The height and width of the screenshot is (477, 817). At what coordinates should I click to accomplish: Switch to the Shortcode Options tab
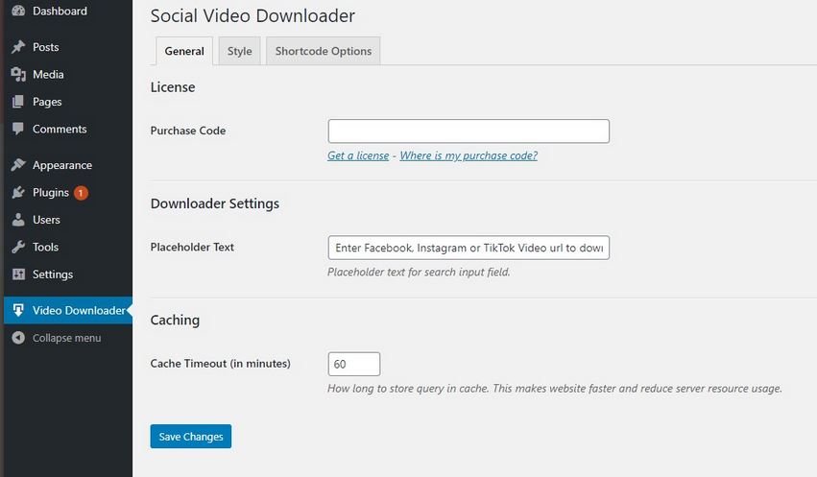click(323, 51)
